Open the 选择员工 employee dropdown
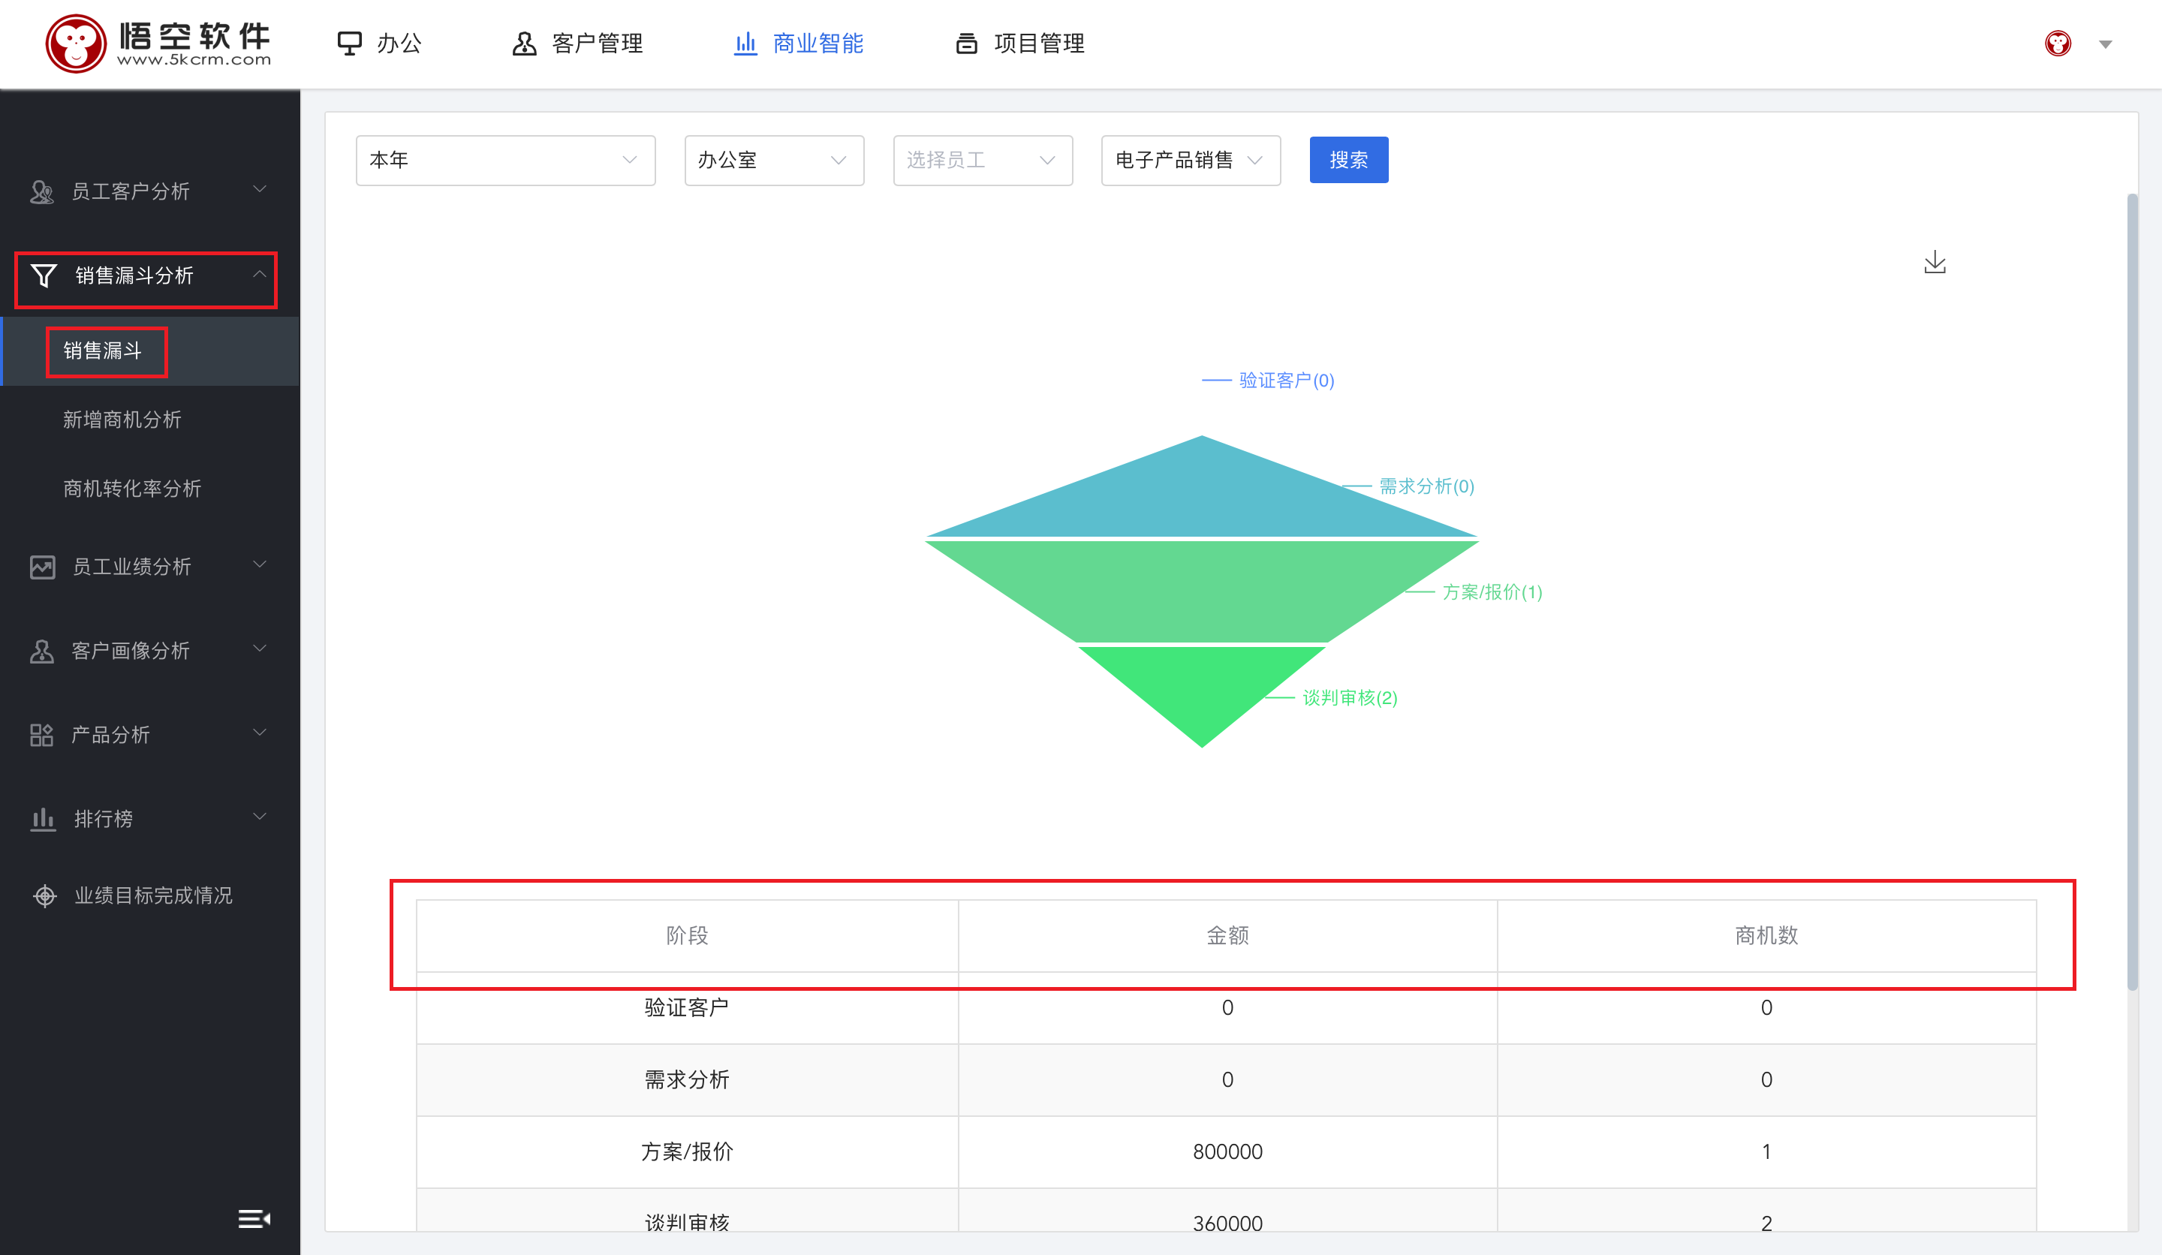2162x1255 pixels. (983, 161)
